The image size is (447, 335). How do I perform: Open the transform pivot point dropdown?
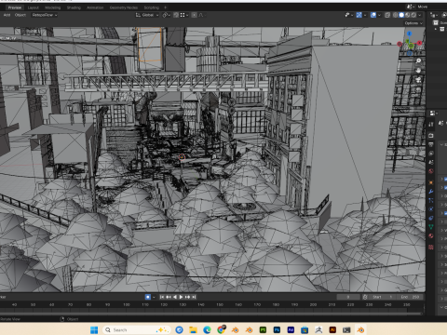(167, 15)
